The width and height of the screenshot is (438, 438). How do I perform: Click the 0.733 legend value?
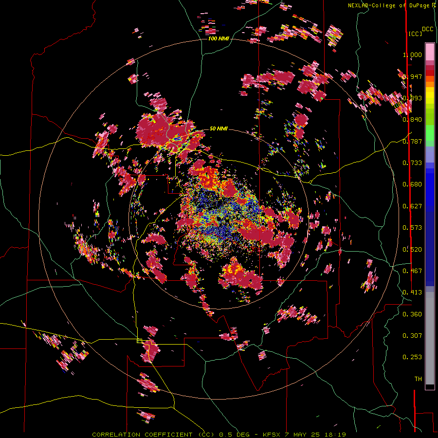[x=412, y=163]
